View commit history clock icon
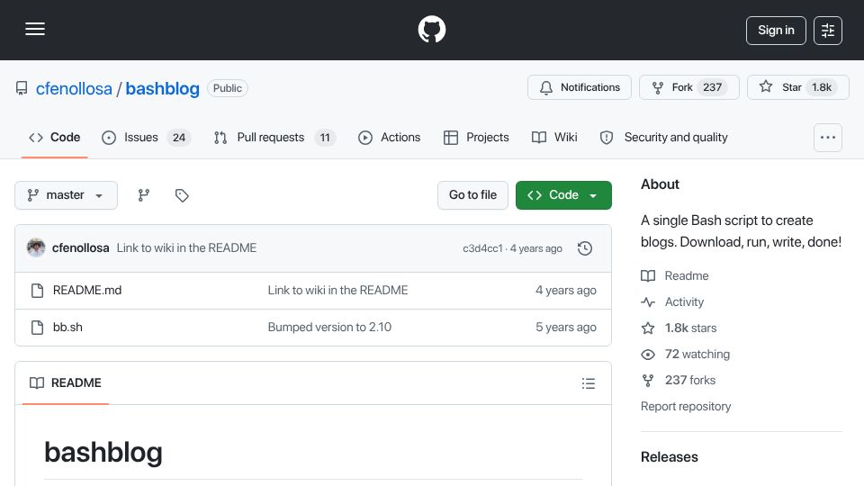The image size is (864, 486). point(585,248)
